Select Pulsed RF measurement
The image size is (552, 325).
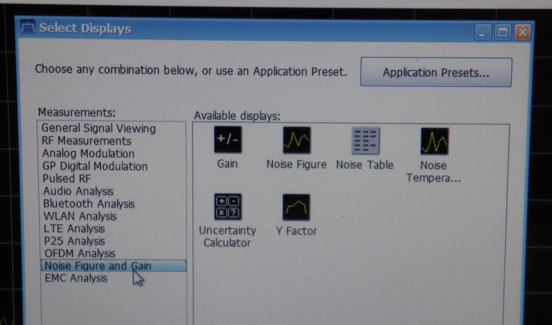(67, 178)
